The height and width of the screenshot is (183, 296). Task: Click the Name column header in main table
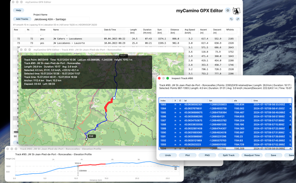coord(56,30)
